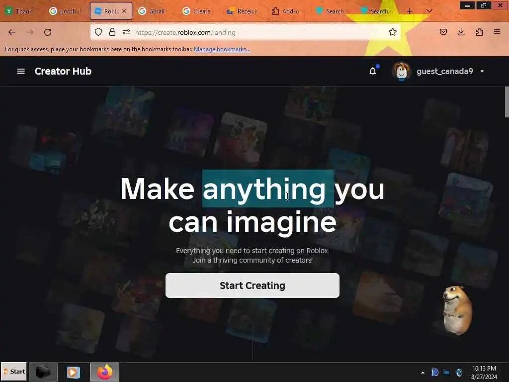Click the site security padlock icon
The image size is (509, 382).
tap(112, 32)
